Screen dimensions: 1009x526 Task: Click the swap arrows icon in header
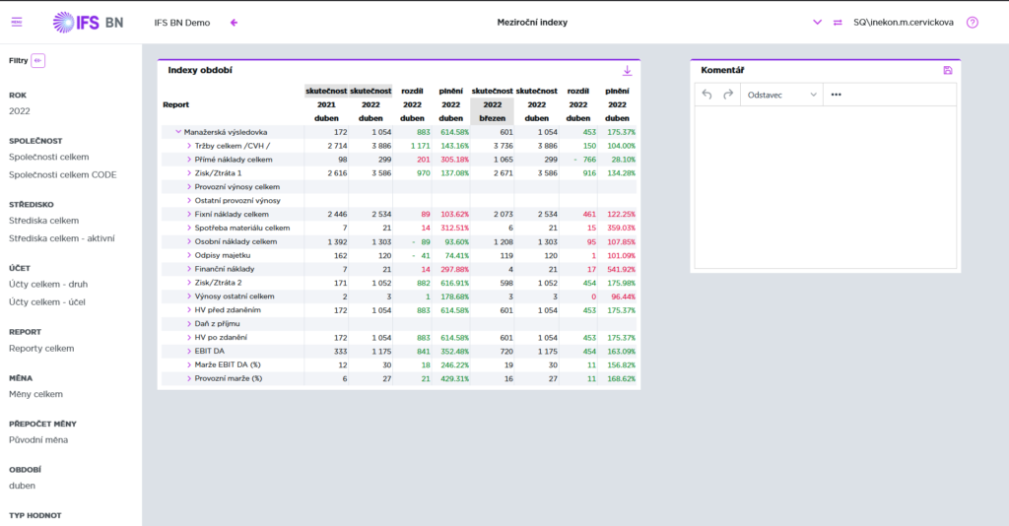coord(838,22)
